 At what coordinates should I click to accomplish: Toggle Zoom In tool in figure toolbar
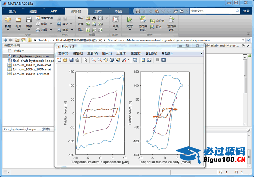pos(93,60)
